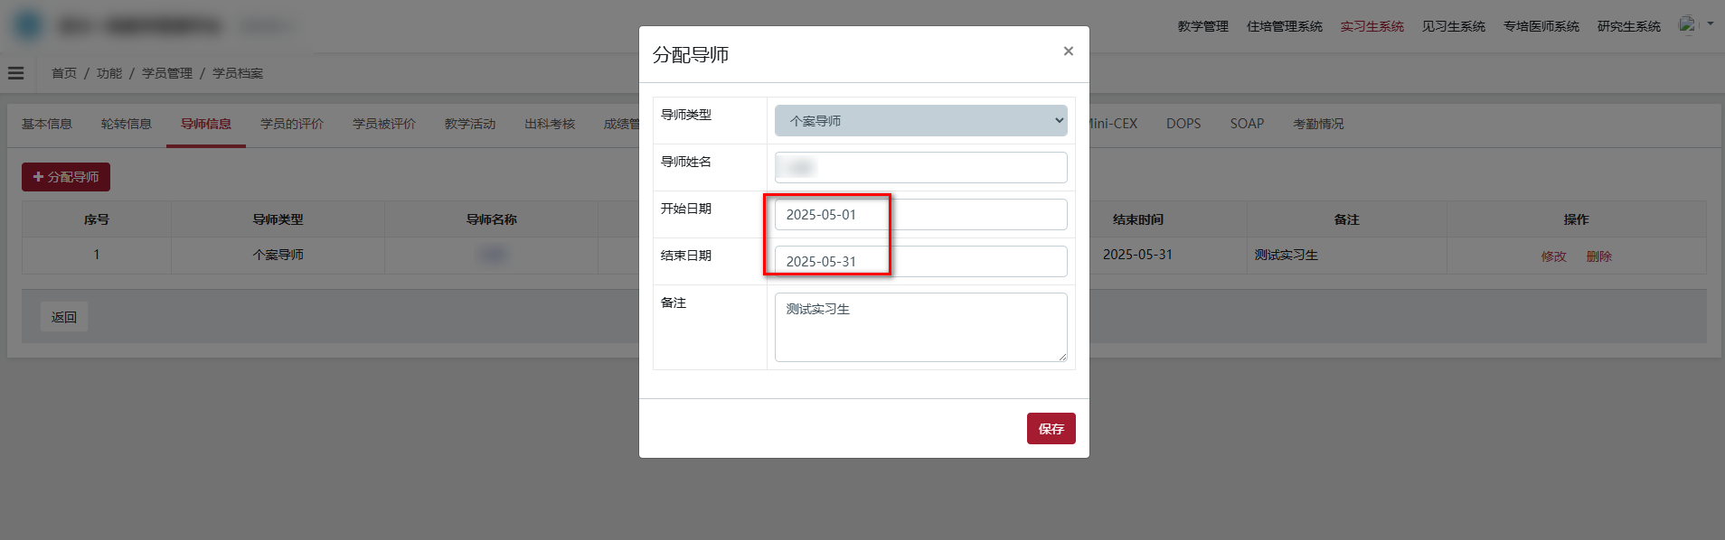Click the site logo icon at top left

point(28,25)
